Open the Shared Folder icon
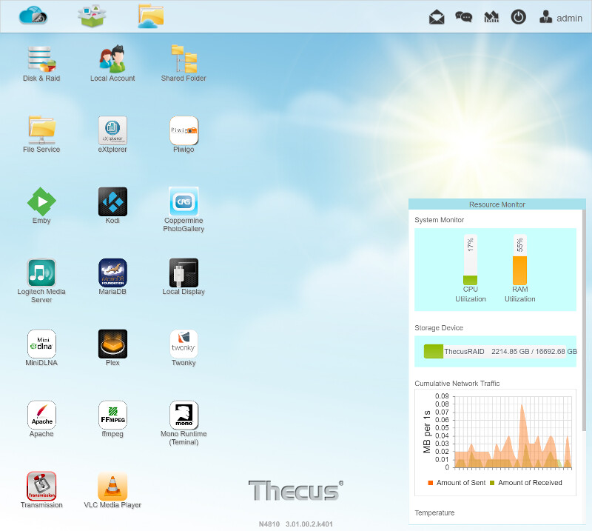The image size is (592, 531). point(184,59)
